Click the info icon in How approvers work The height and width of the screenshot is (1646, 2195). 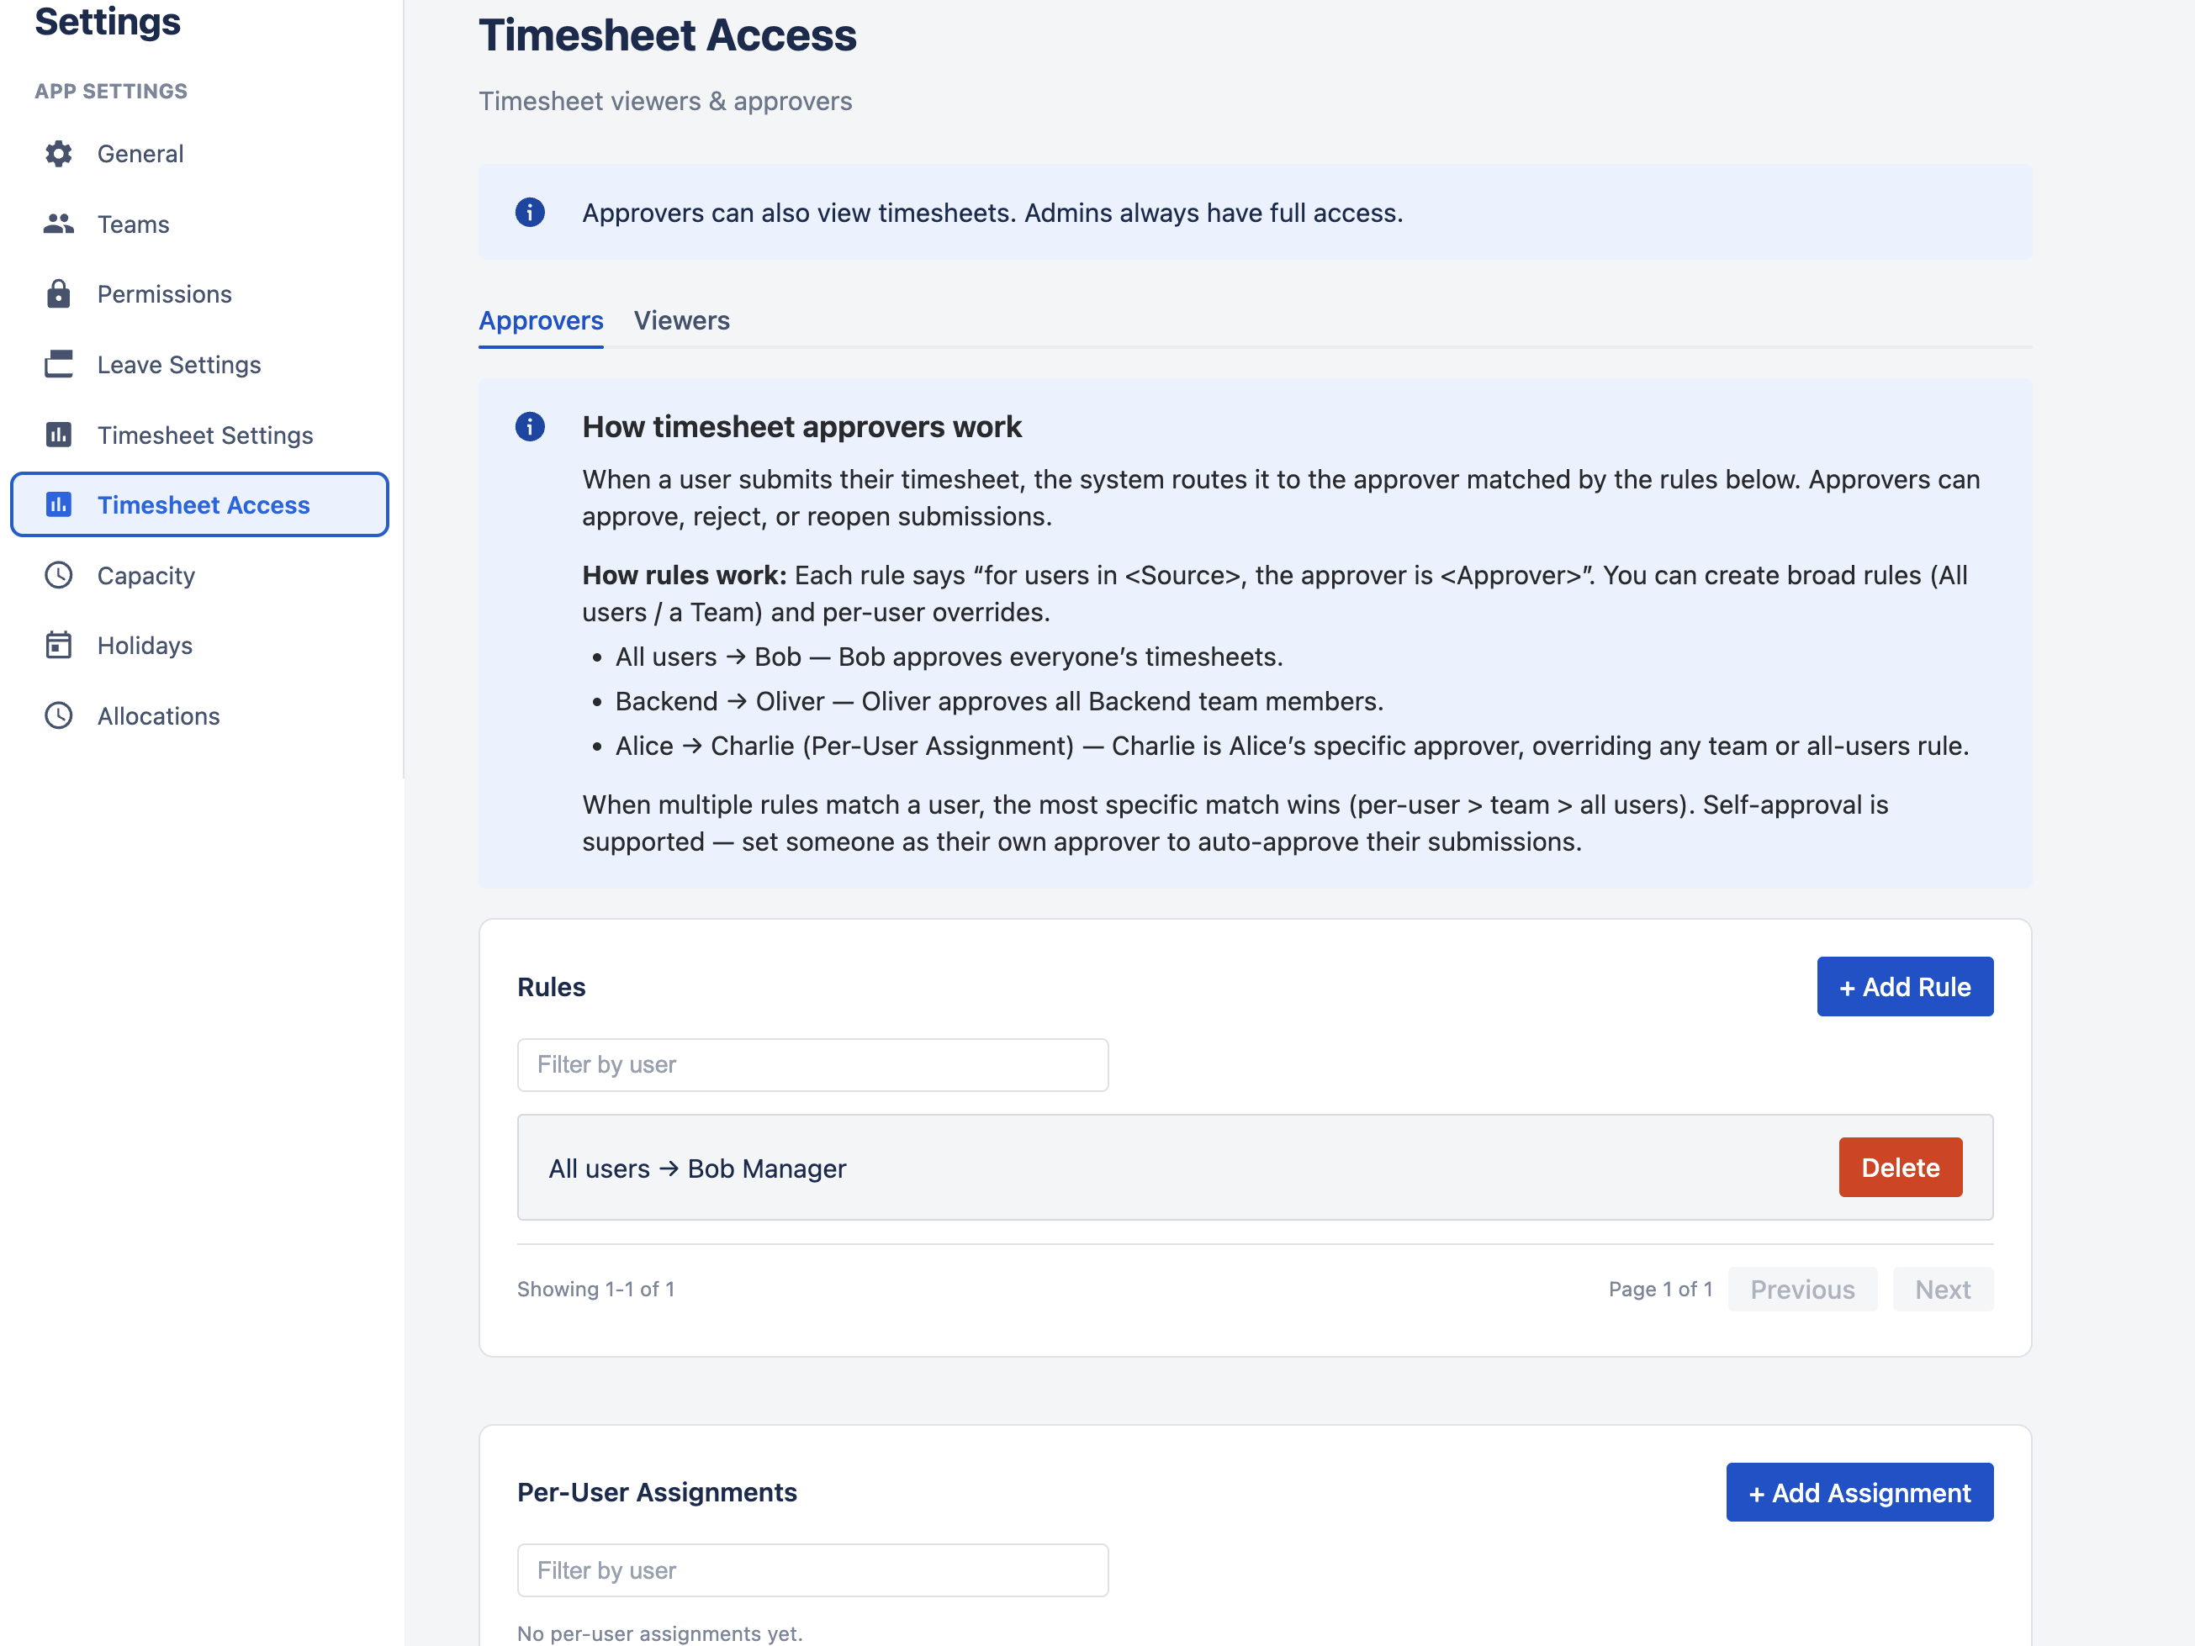point(529,426)
